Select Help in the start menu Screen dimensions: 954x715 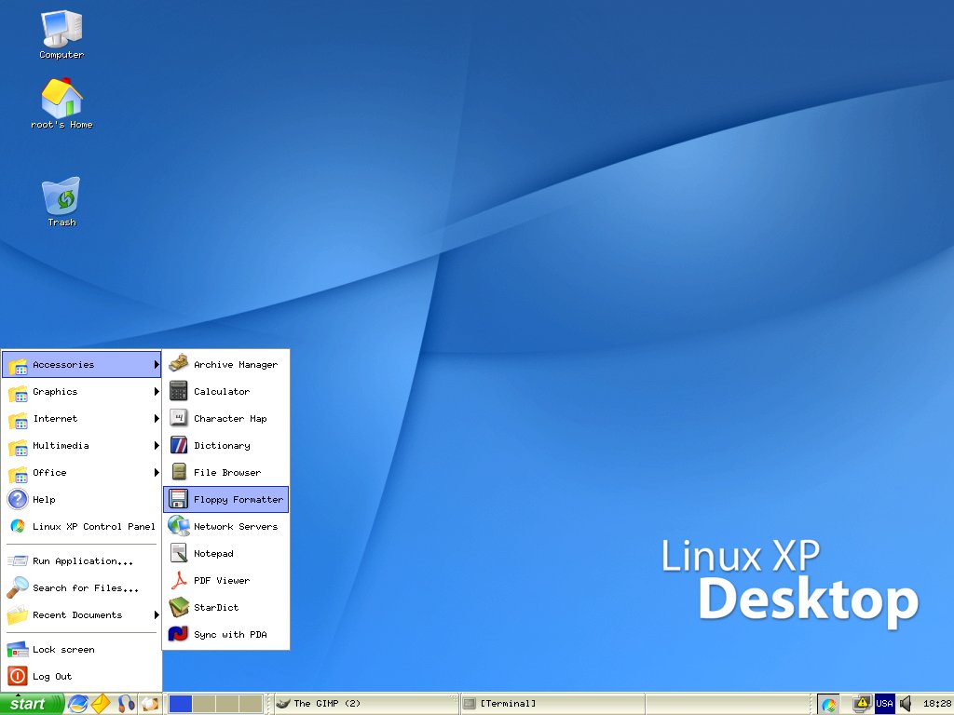[x=82, y=499]
